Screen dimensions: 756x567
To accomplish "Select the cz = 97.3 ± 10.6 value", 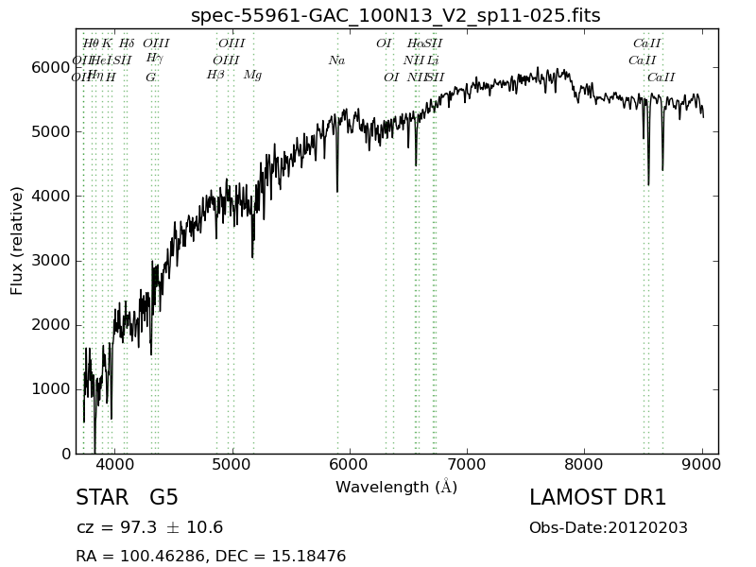I will click(x=149, y=527).
